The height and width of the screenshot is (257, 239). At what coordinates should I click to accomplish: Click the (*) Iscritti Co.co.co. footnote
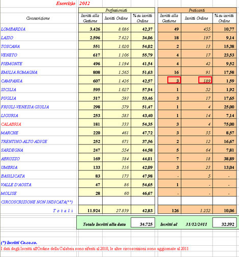19,243
